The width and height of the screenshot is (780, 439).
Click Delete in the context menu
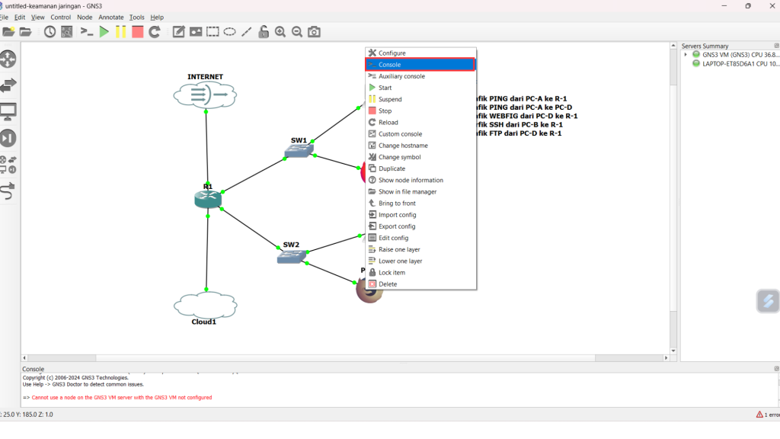pyautogui.click(x=388, y=284)
